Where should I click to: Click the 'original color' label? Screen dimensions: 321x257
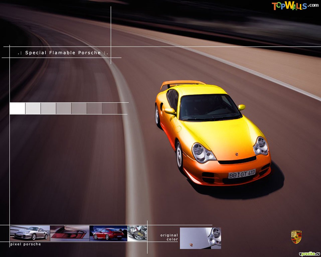(x=169, y=237)
